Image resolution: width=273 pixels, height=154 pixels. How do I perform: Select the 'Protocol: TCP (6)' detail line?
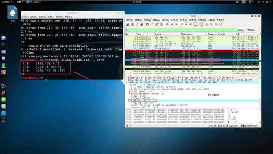click(x=142, y=103)
